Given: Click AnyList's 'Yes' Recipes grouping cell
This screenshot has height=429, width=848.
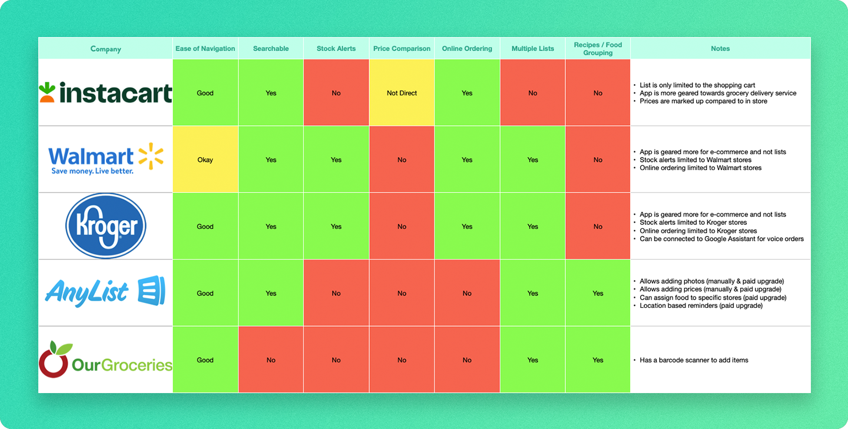Looking at the screenshot, I should (x=598, y=293).
